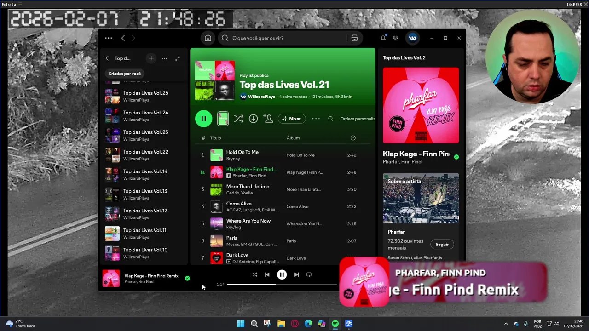The image size is (589, 331).
Task: Toggle shuffle in bottom player controls
Action: (254, 274)
